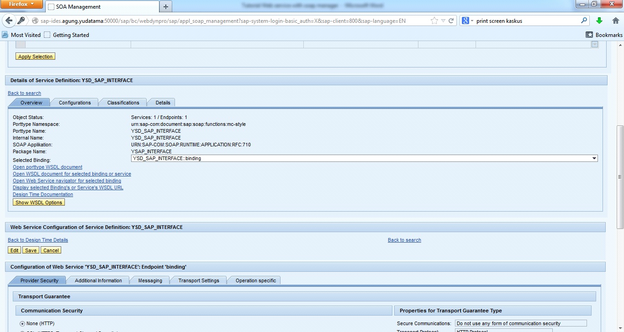The height and width of the screenshot is (332, 624).
Task: Switch to the Configurations tab
Action: 74,103
